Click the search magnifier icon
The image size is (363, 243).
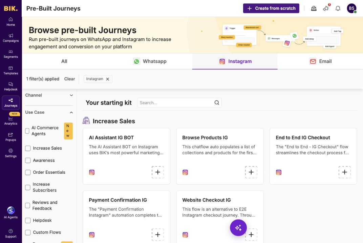tap(217, 102)
